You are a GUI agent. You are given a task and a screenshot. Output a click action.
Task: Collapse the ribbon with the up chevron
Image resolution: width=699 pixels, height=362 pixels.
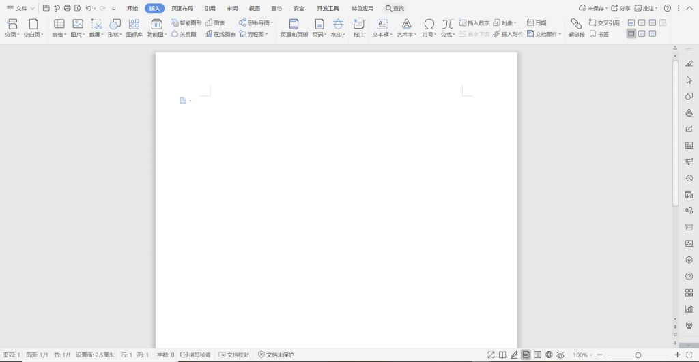pyautogui.click(x=689, y=8)
